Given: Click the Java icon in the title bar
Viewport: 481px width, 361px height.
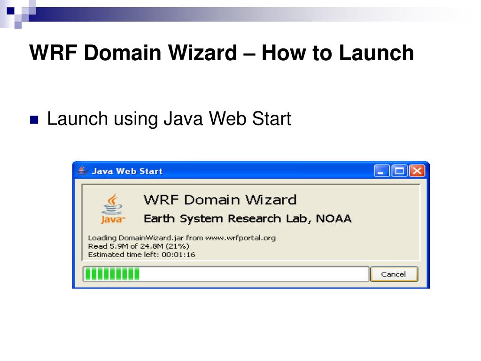Looking at the screenshot, I should point(83,171).
